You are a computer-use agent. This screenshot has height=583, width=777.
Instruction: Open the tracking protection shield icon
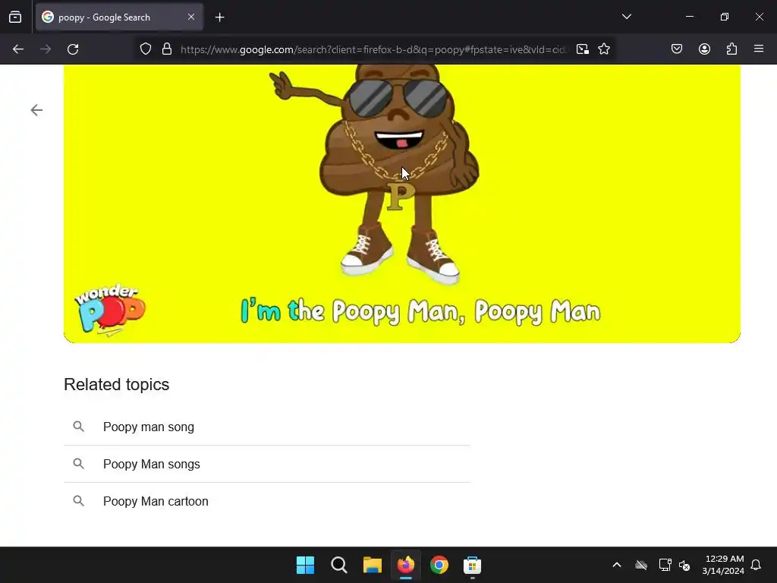coord(145,49)
